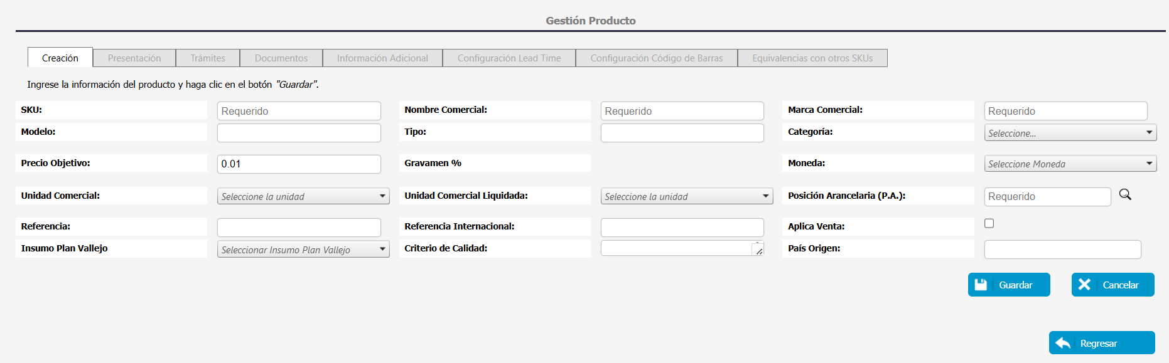
Task: Go to the Equivalencias con otros SKUs tab
Action: 812,58
